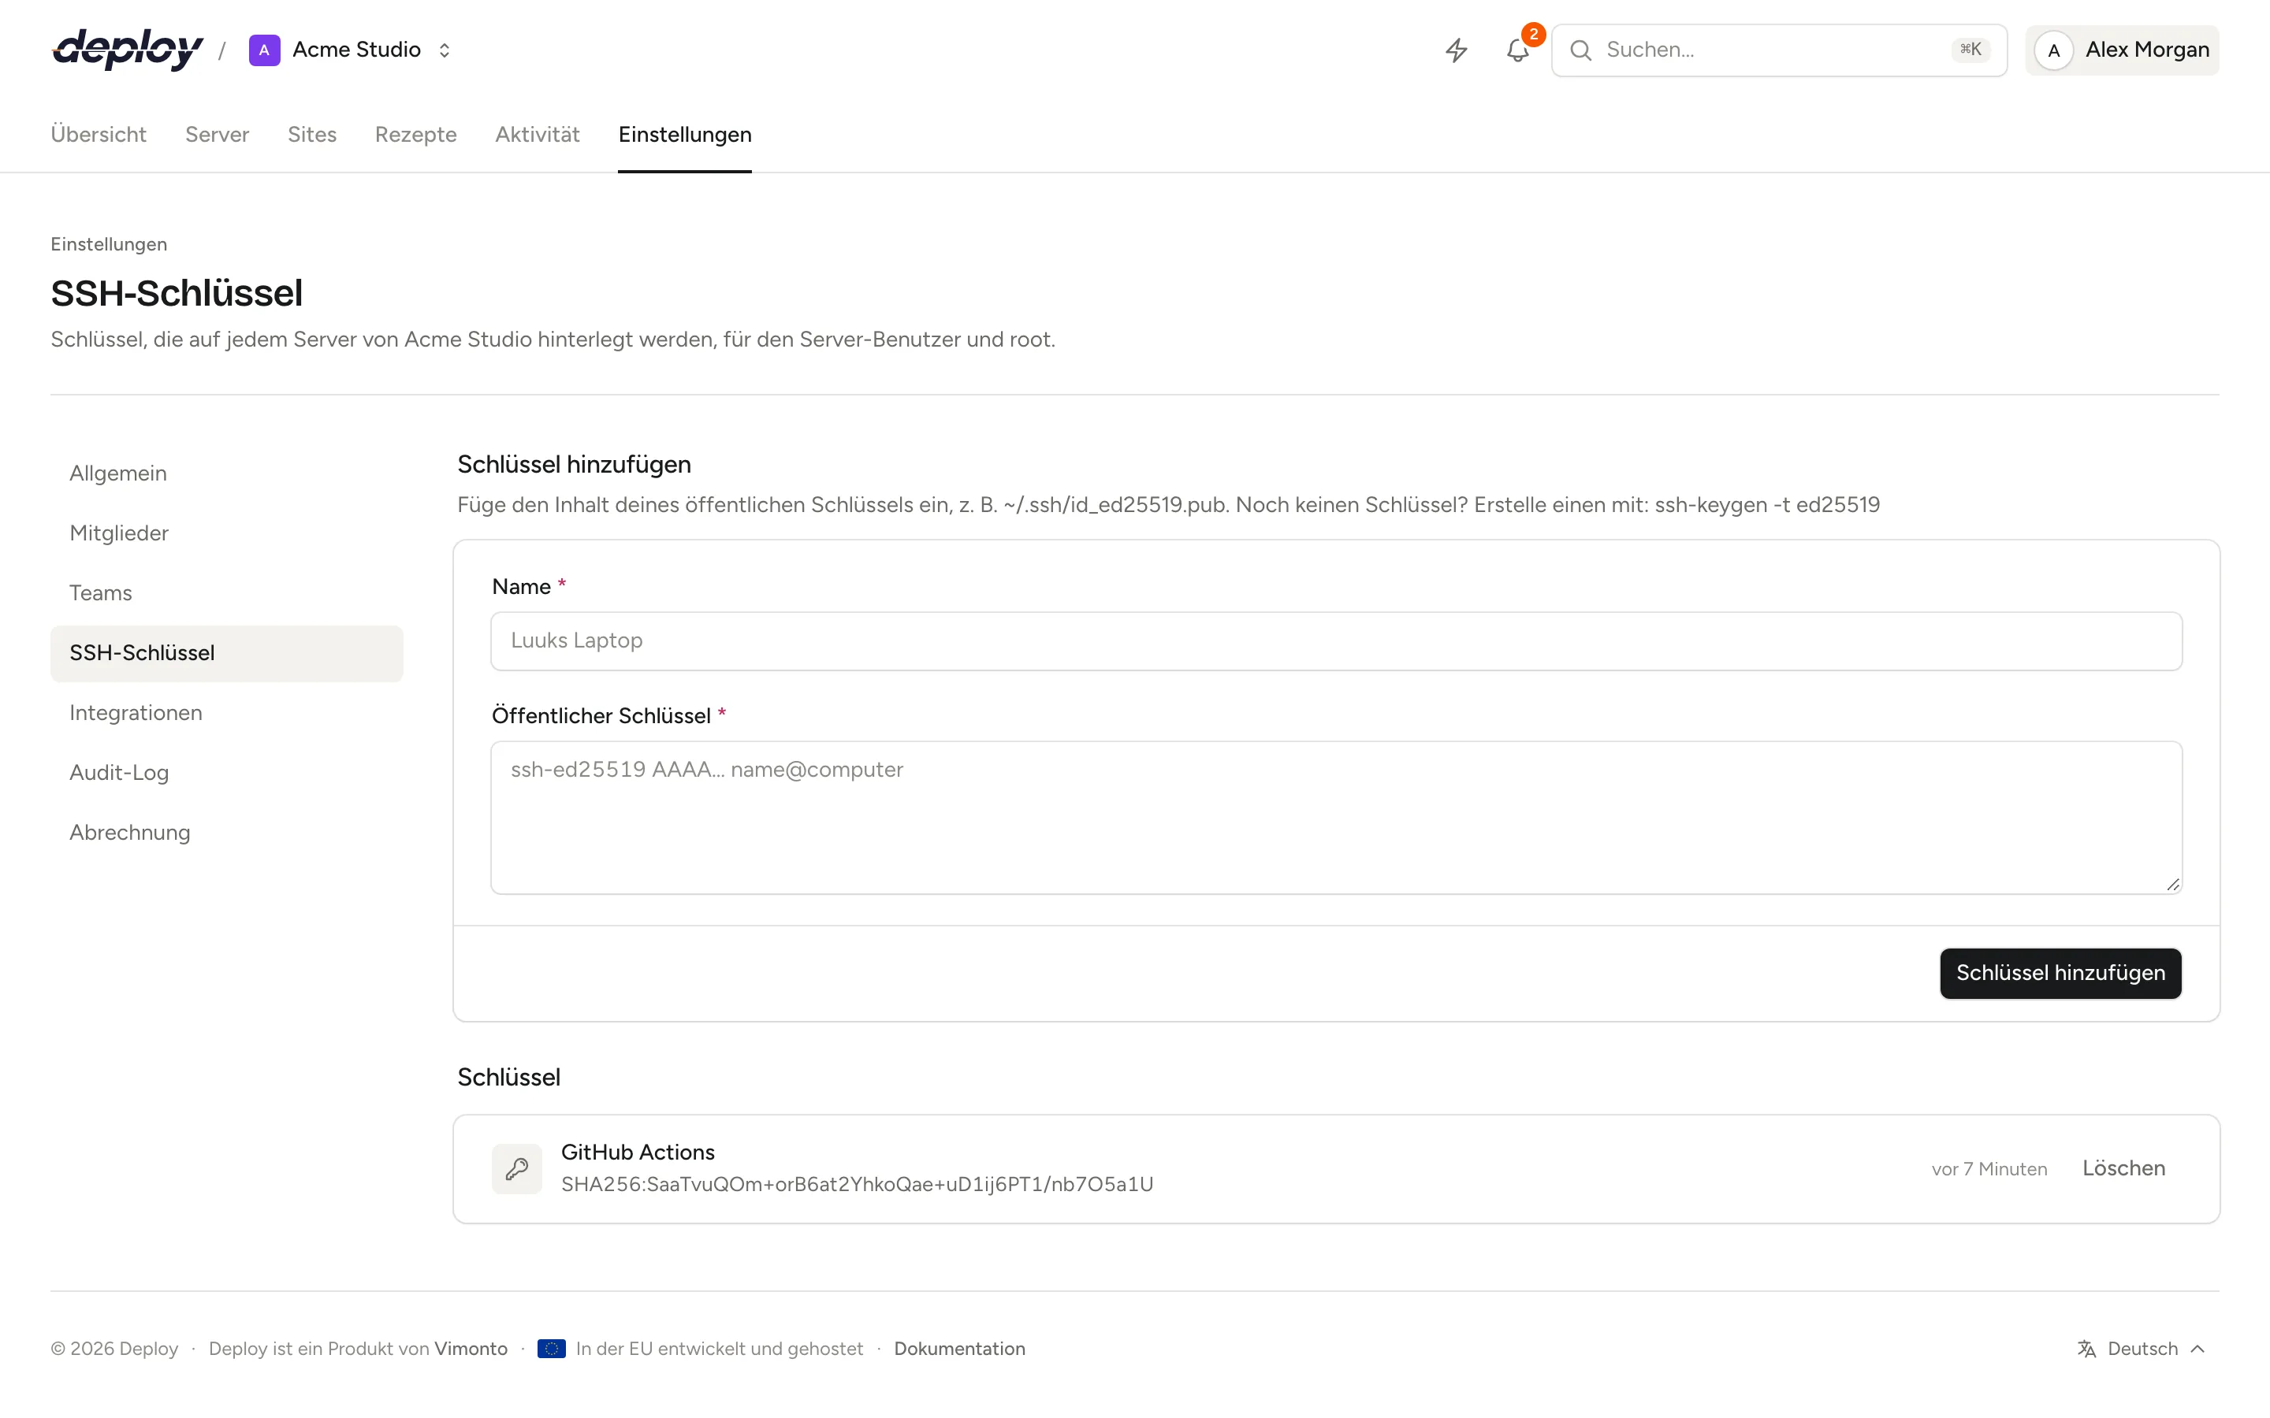Open the lightning bolt quick actions icon

[1456, 50]
